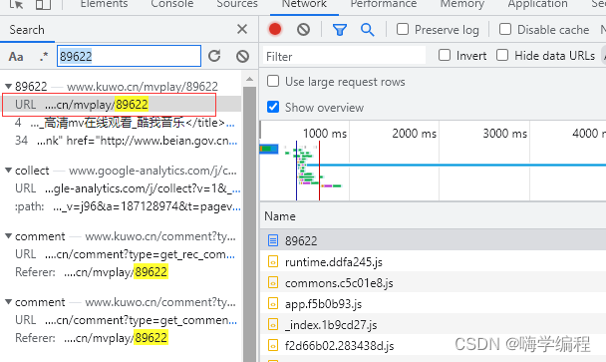Check the Invert checkbox
This screenshot has height=362, width=606.
(445, 55)
